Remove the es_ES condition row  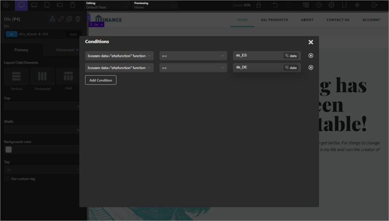tap(311, 56)
